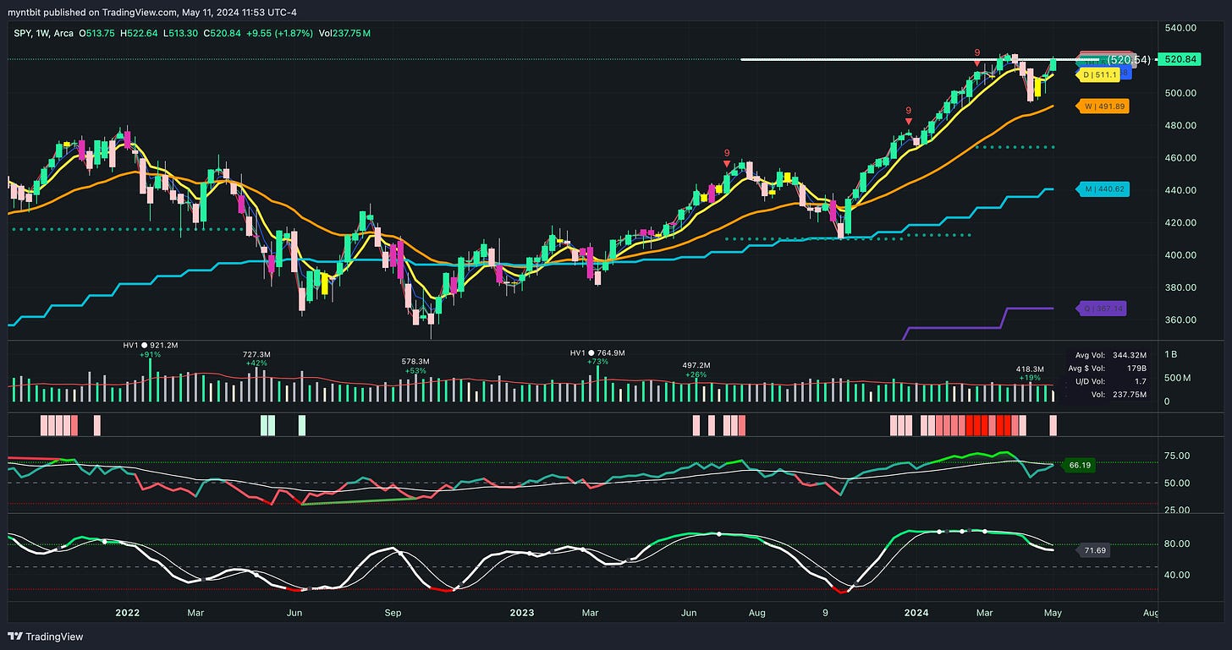The height and width of the screenshot is (650, 1232).
Task: Click Sep on the time axis
Action: point(393,611)
